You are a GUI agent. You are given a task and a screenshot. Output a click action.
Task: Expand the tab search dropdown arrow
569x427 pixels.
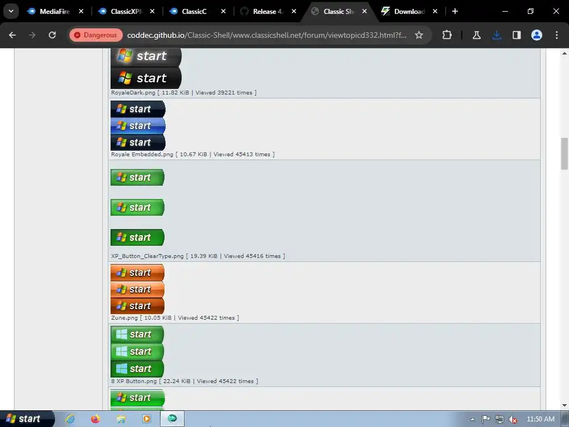pos(11,11)
